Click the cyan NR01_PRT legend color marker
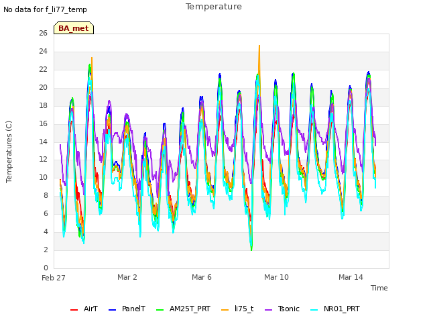The width and height of the screenshot is (429, 322). (314, 310)
